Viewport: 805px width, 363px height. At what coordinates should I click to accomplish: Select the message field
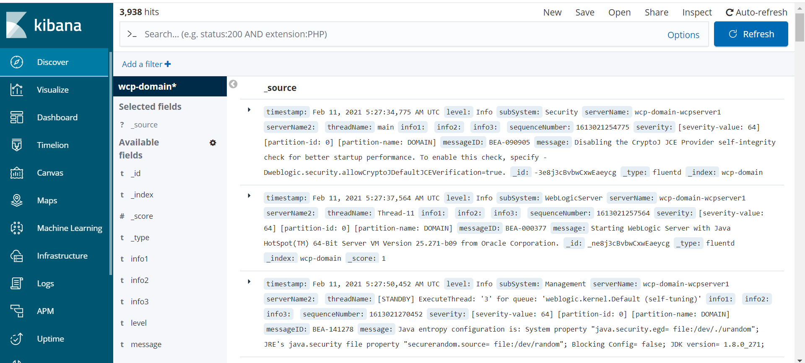click(146, 345)
